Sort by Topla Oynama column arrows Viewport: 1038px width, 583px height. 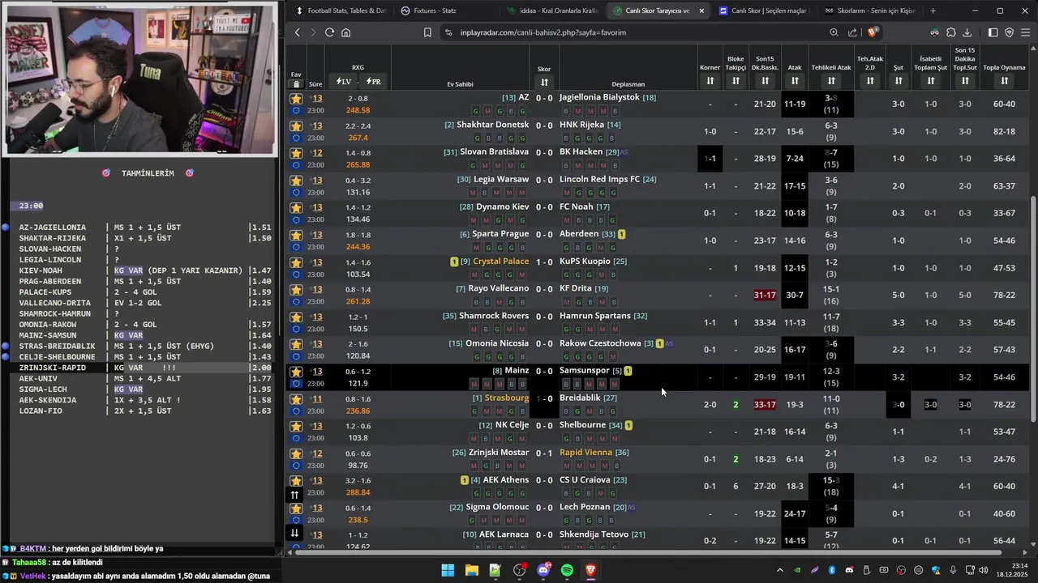[1005, 81]
